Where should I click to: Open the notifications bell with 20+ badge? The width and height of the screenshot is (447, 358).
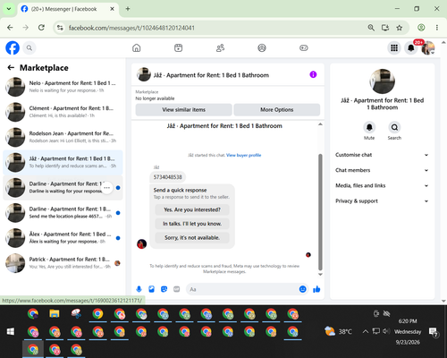pyautogui.click(x=411, y=47)
